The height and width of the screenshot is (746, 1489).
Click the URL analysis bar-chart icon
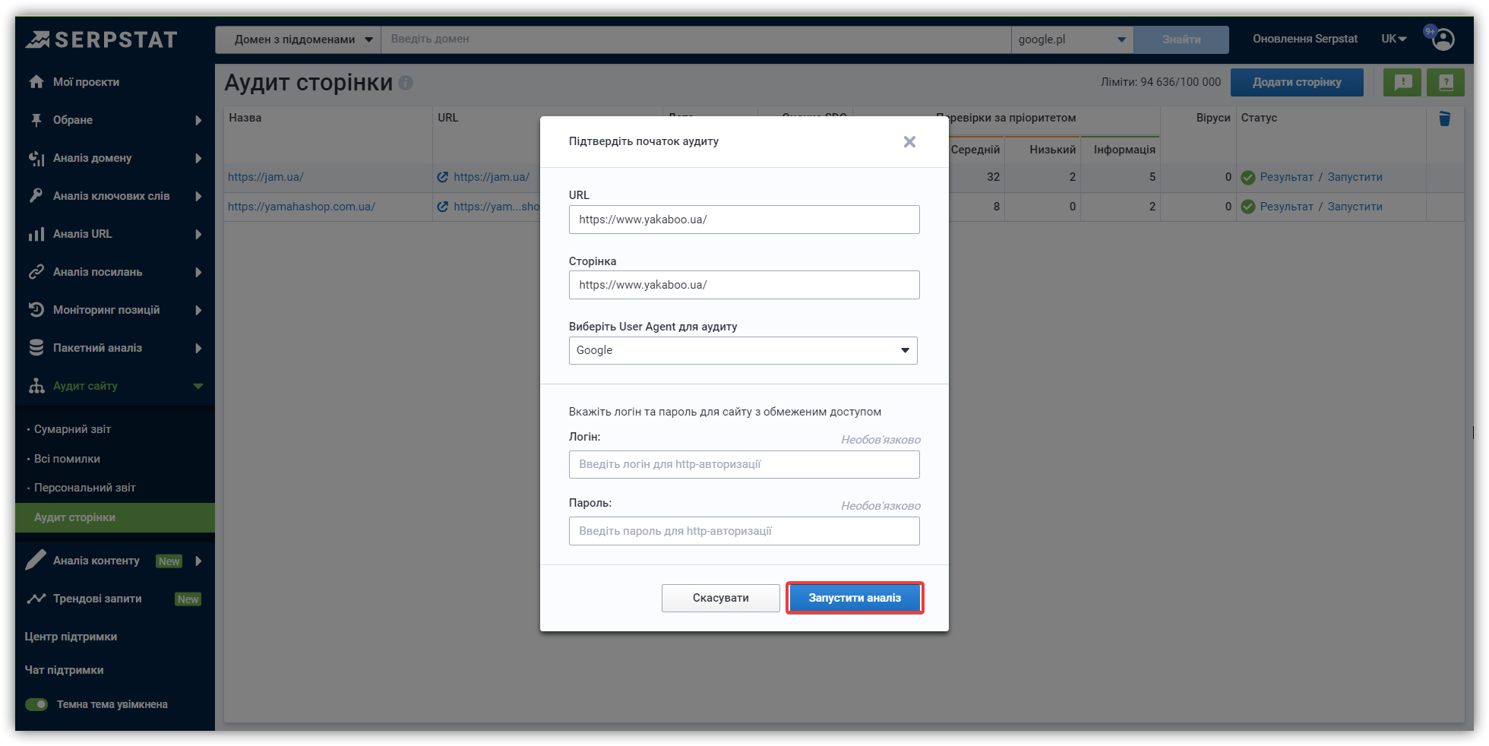(x=36, y=234)
